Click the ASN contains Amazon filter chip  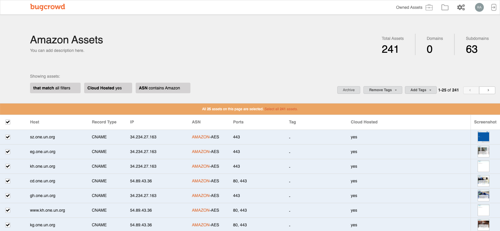point(163,88)
